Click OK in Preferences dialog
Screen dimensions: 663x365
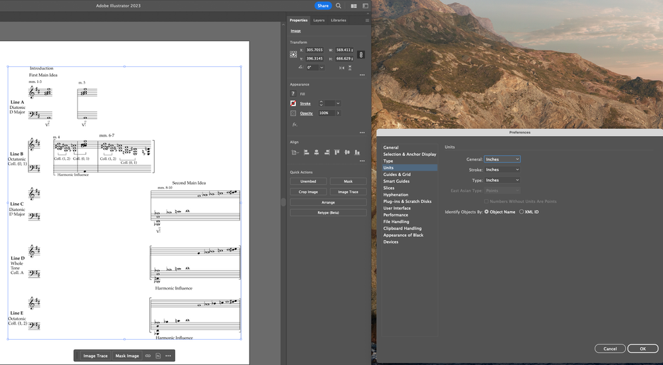pyautogui.click(x=642, y=349)
